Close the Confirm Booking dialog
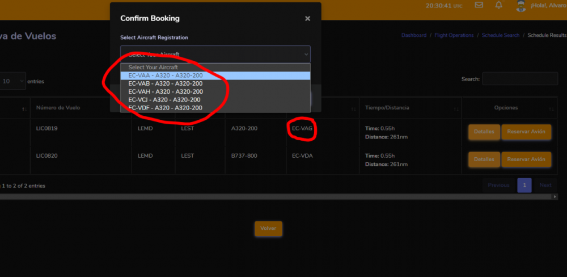Screen dimensions: 567x277 tap(307, 19)
